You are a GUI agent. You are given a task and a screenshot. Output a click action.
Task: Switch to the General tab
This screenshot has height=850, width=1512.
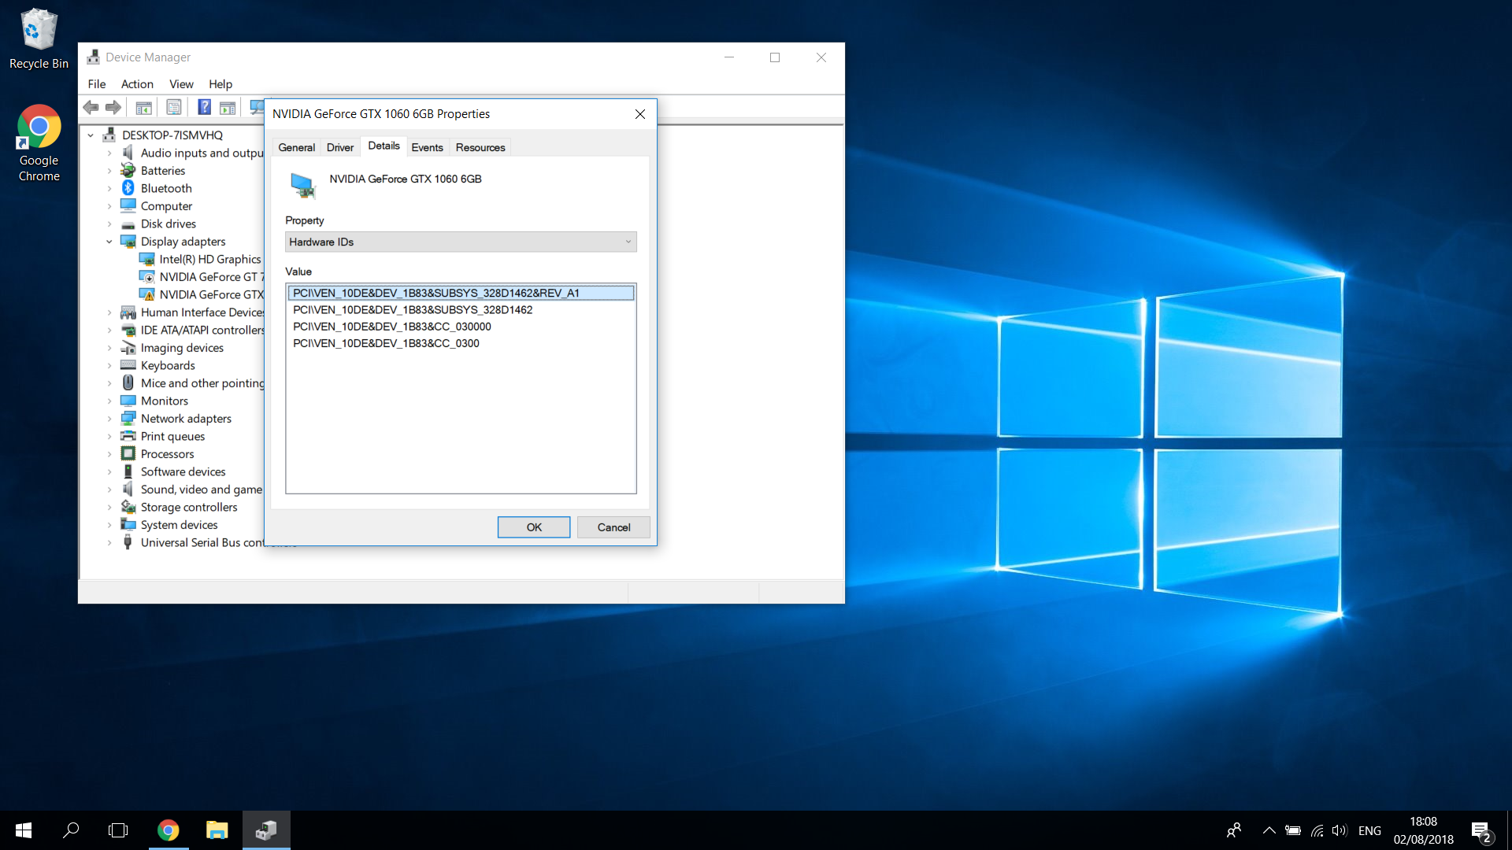click(x=297, y=147)
